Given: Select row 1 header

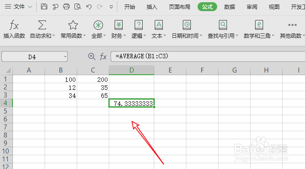Looking at the screenshot, I should pos(6,79).
